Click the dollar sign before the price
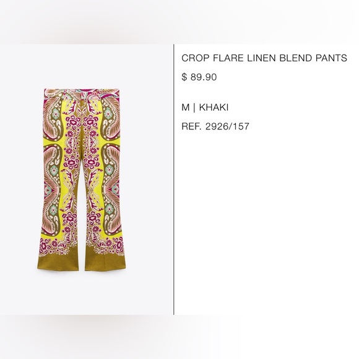 pyautogui.click(x=184, y=77)
